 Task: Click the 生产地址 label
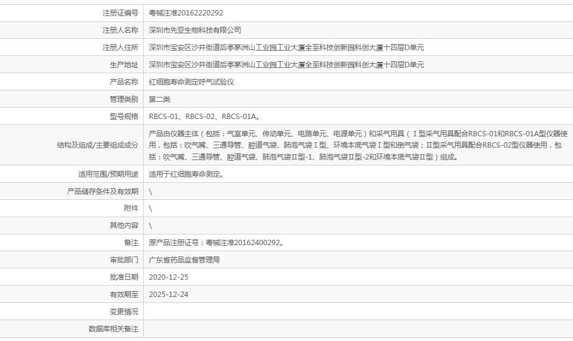click(124, 65)
